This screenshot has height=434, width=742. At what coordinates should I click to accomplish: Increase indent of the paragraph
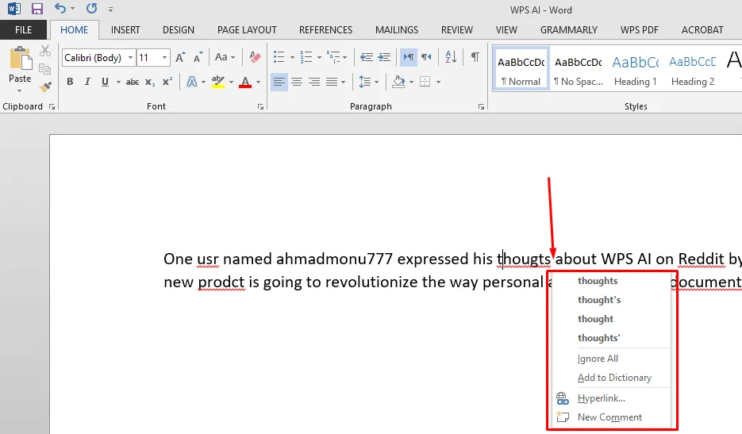pos(384,57)
